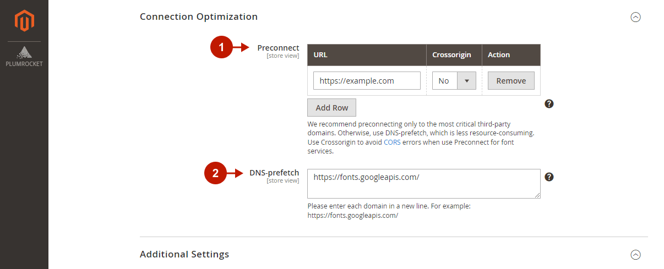This screenshot has height=269, width=664.
Task: Open the Crossorigin No dropdown
Action: pos(454,81)
